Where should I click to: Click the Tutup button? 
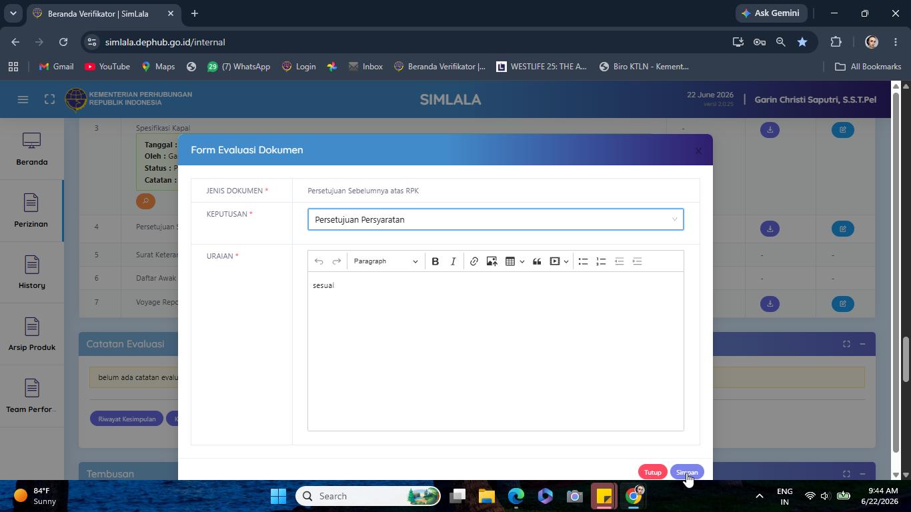pos(652,472)
